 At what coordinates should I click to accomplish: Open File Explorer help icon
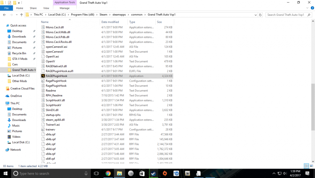coord(312,8)
